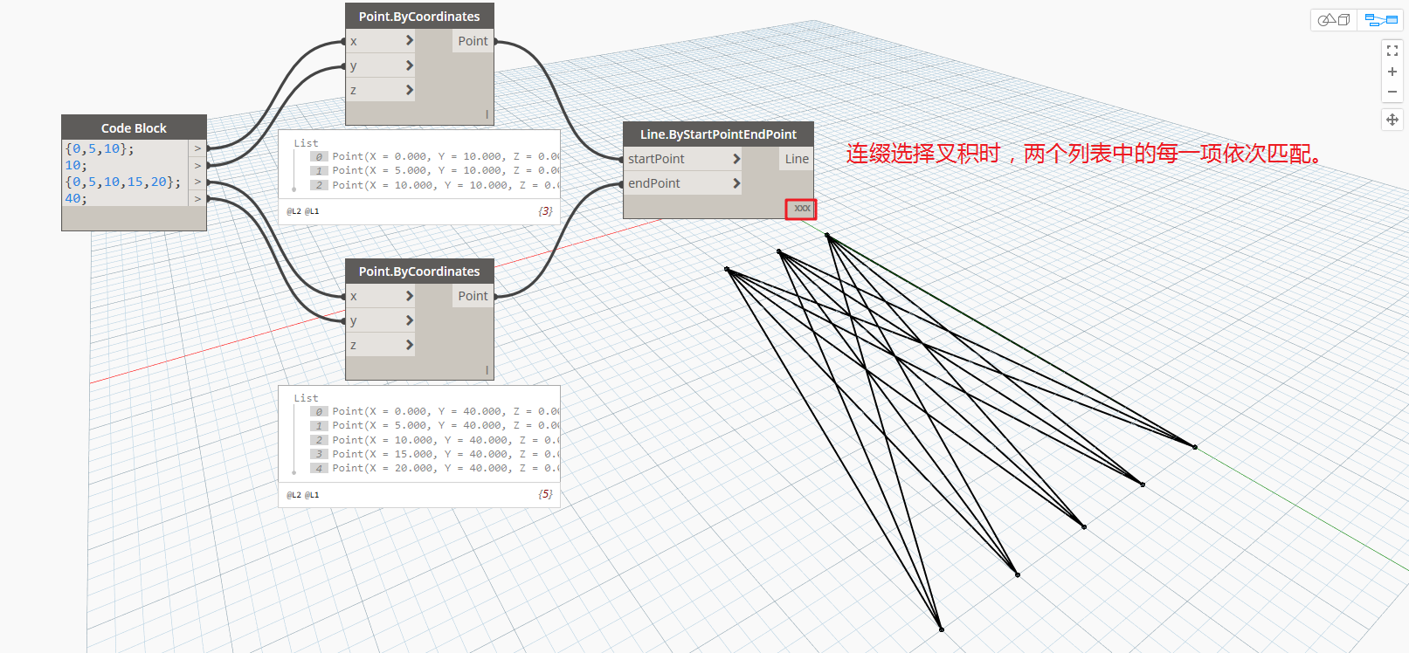Click the Line output port
The image size is (1409, 653).
[x=796, y=159]
